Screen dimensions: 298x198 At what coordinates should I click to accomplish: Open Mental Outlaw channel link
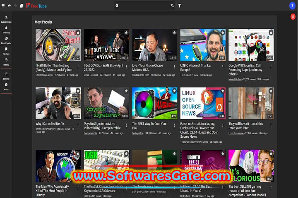click(x=235, y=79)
